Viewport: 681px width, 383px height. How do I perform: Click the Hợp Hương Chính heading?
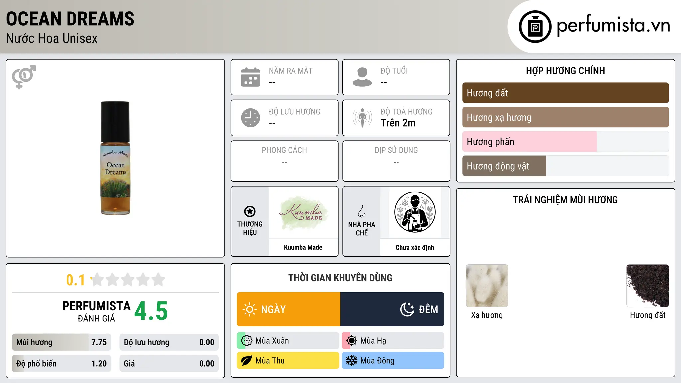[x=566, y=71]
